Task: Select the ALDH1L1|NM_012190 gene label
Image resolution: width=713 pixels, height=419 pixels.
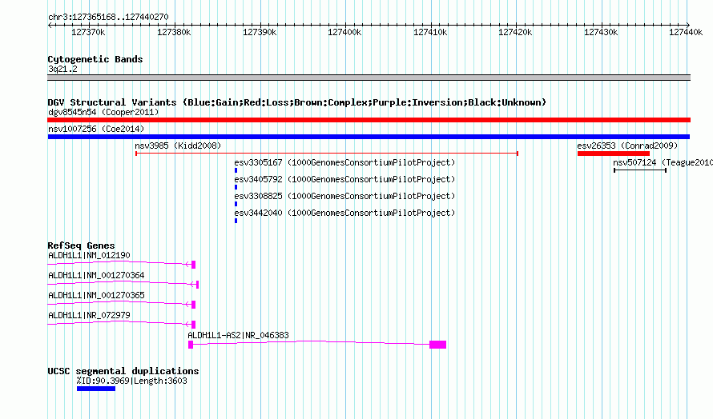Action: 89,255
